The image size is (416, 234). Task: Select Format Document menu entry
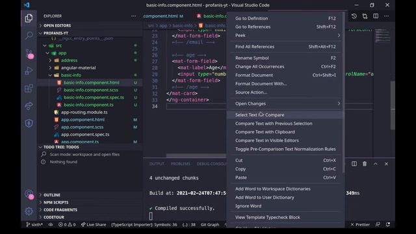tap(285, 75)
